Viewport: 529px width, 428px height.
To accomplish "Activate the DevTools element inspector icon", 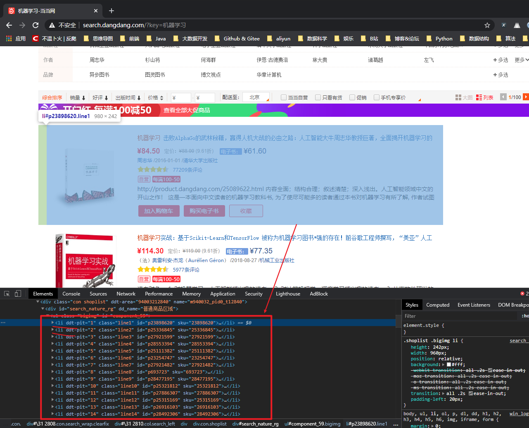I will click(7, 293).
